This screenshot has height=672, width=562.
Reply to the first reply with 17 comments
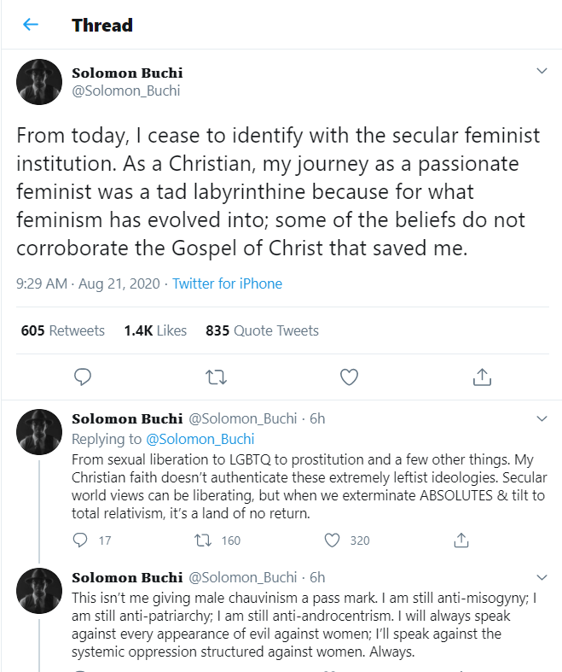pos(81,540)
